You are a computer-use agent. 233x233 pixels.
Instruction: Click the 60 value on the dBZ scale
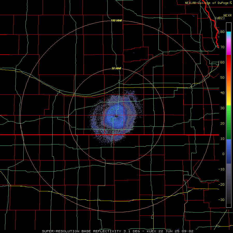pyautogui.click(x=222, y=62)
